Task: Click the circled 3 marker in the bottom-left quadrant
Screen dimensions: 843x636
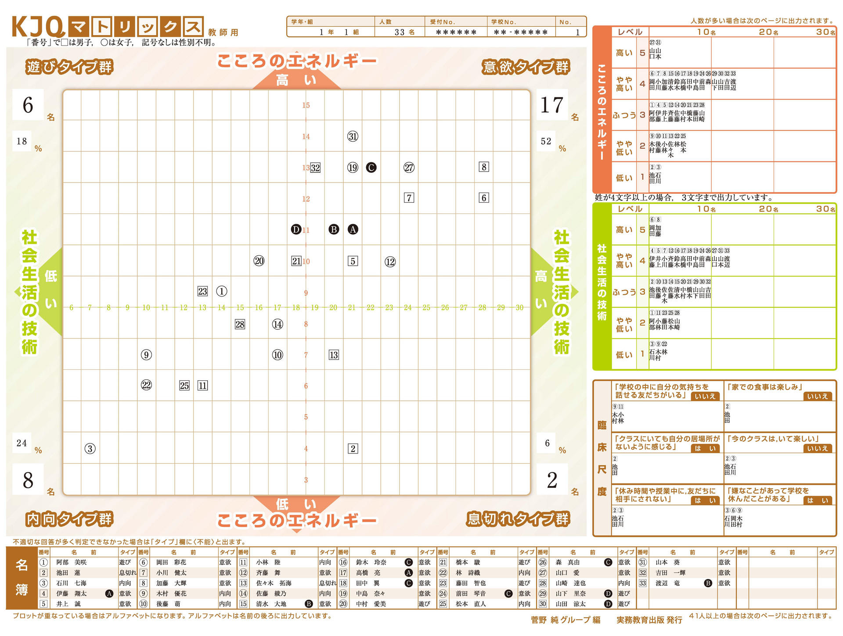Action: click(x=90, y=449)
